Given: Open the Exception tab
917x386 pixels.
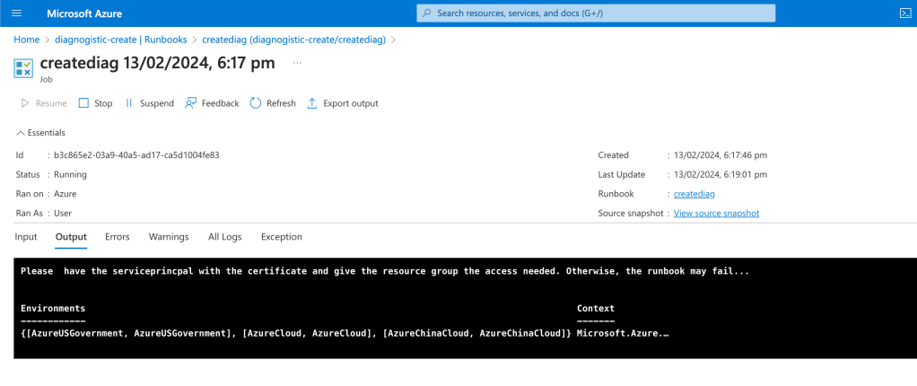Looking at the screenshot, I should pos(282,237).
